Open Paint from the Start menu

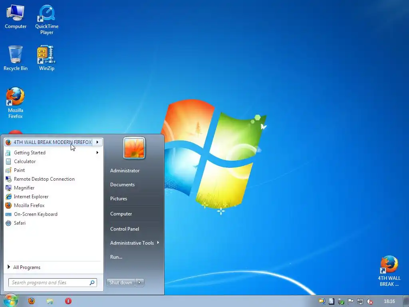pos(52,170)
